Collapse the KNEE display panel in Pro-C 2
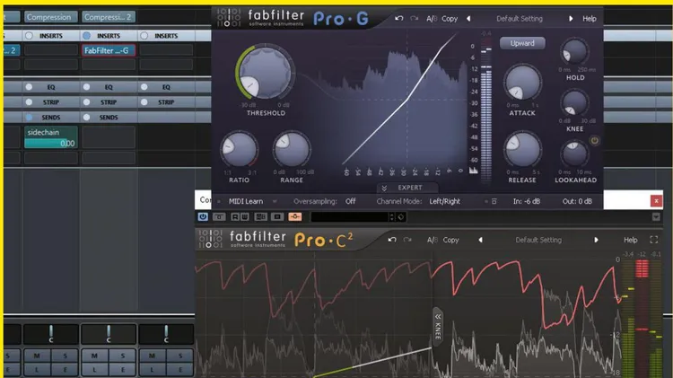This screenshot has width=673, height=378. [438, 328]
